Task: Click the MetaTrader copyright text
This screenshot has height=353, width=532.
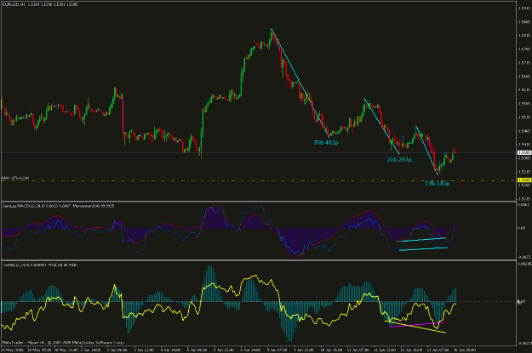Action: [x=64, y=343]
